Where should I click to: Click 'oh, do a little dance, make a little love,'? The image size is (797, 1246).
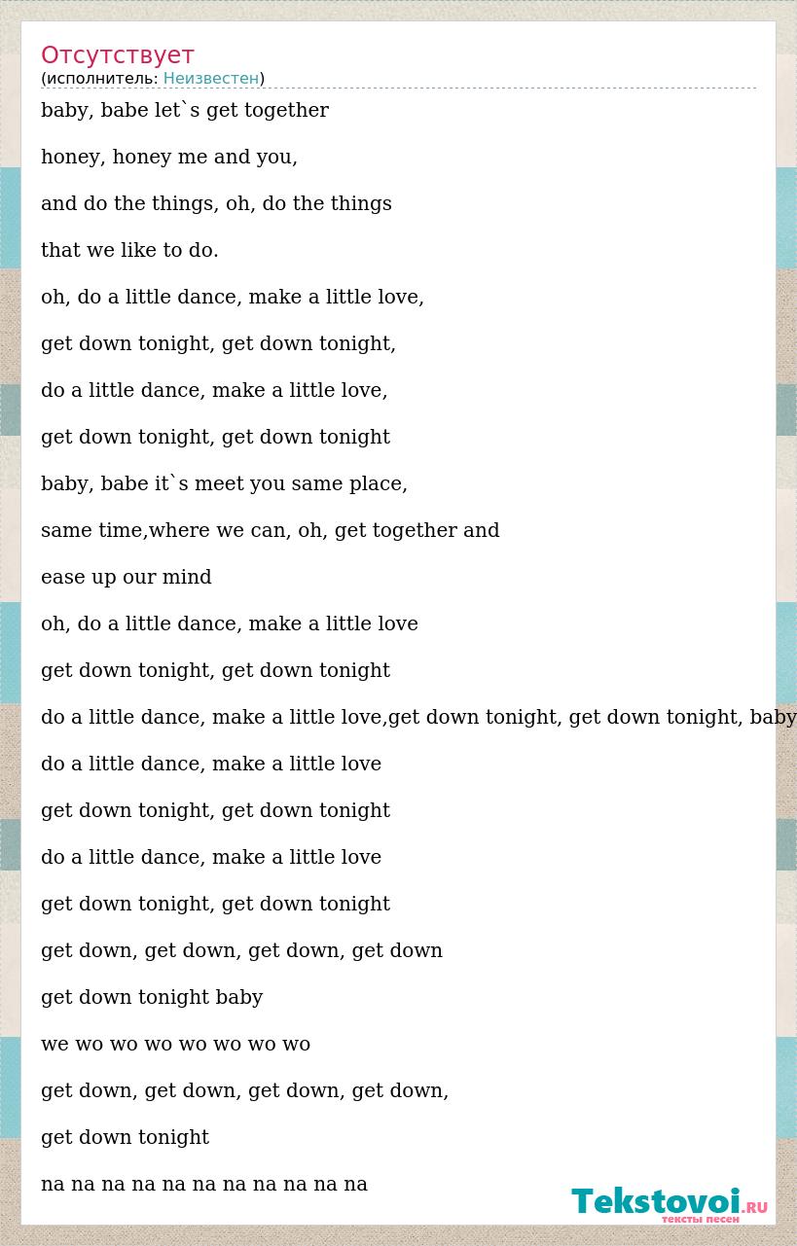coord(233,298)
